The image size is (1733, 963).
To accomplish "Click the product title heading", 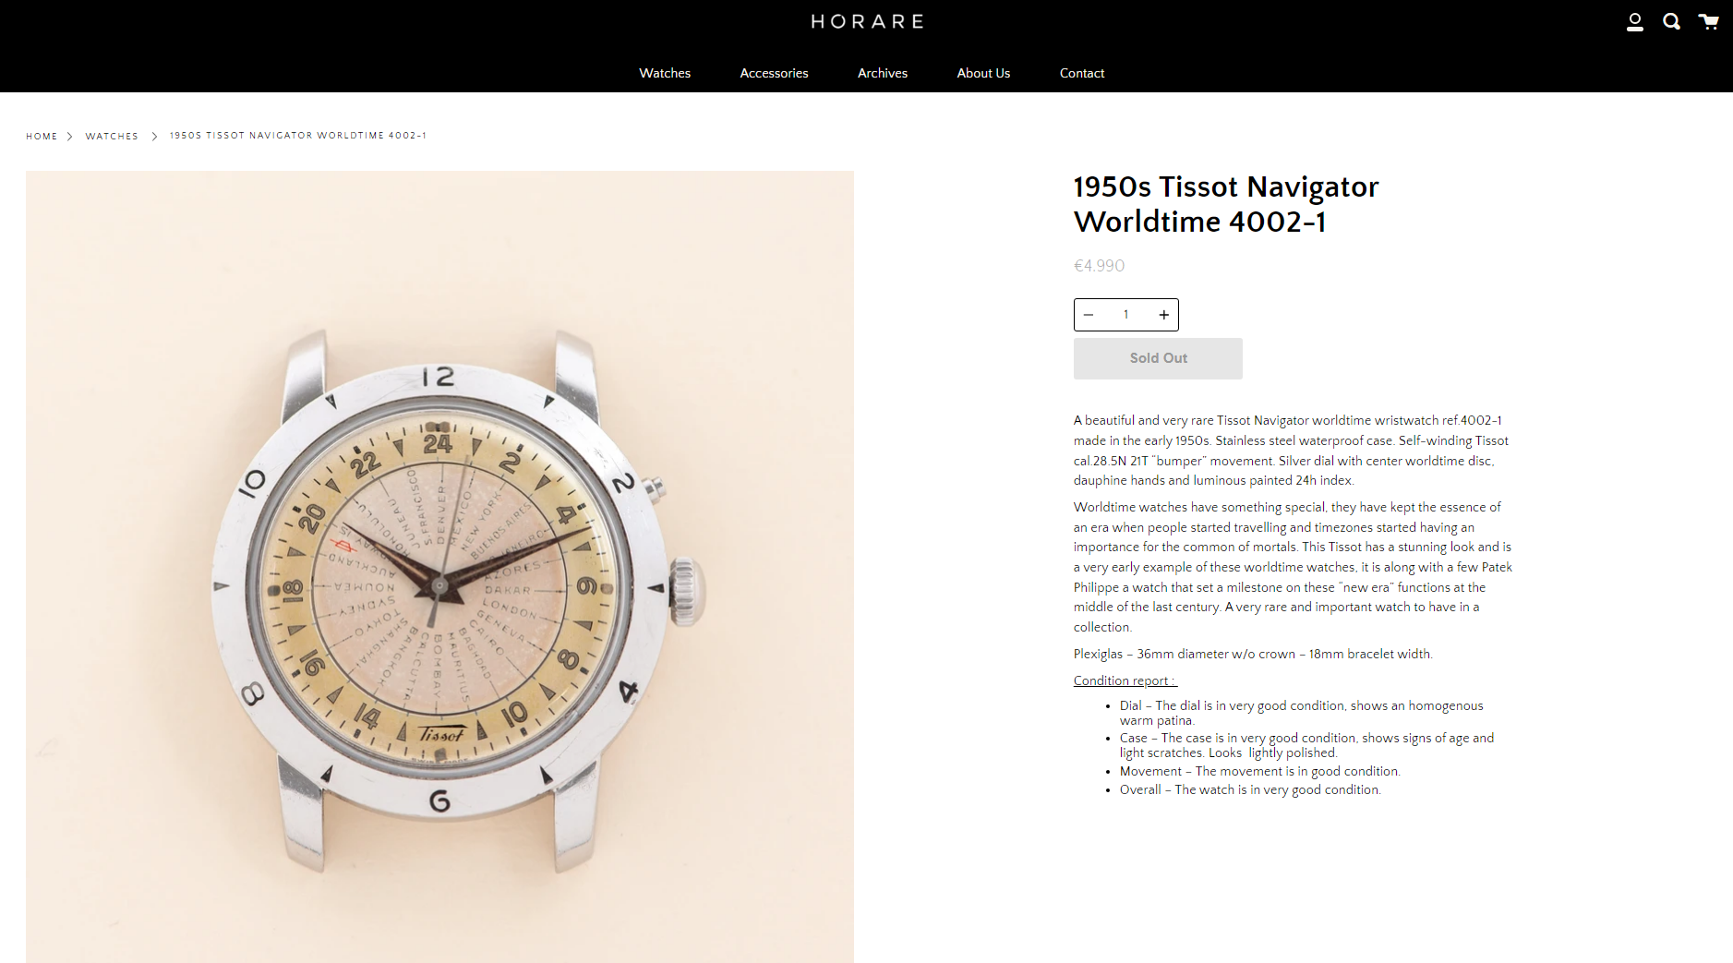I will [x=1226, y=204].
